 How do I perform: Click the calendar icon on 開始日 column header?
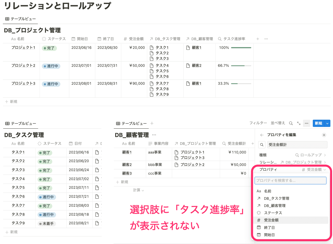click(74, 39)
